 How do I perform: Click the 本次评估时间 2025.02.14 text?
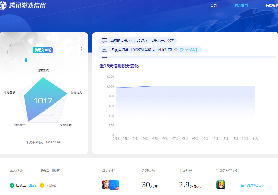click(x=43, y=142)
